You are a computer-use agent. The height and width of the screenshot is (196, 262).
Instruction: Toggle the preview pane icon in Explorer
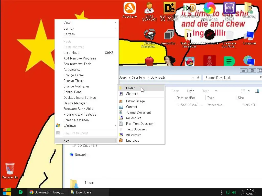257,91
